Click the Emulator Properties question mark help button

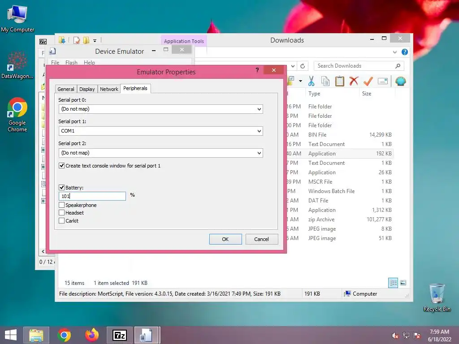click(x=257, y=70)
